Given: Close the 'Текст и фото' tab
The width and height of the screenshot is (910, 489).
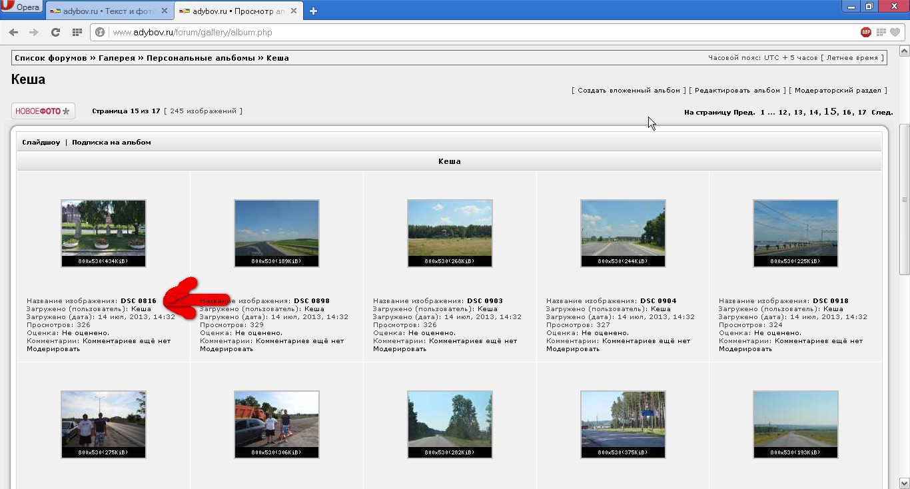Looking at the screenshot, I should pos(164,11).
